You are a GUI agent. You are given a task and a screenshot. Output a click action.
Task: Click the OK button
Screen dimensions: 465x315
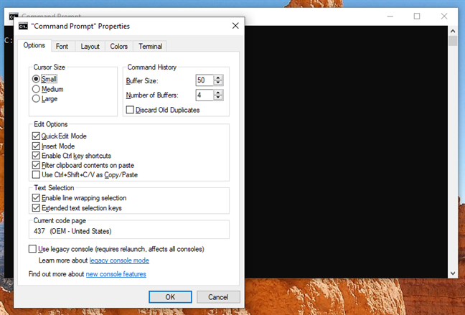click(170, 297)
